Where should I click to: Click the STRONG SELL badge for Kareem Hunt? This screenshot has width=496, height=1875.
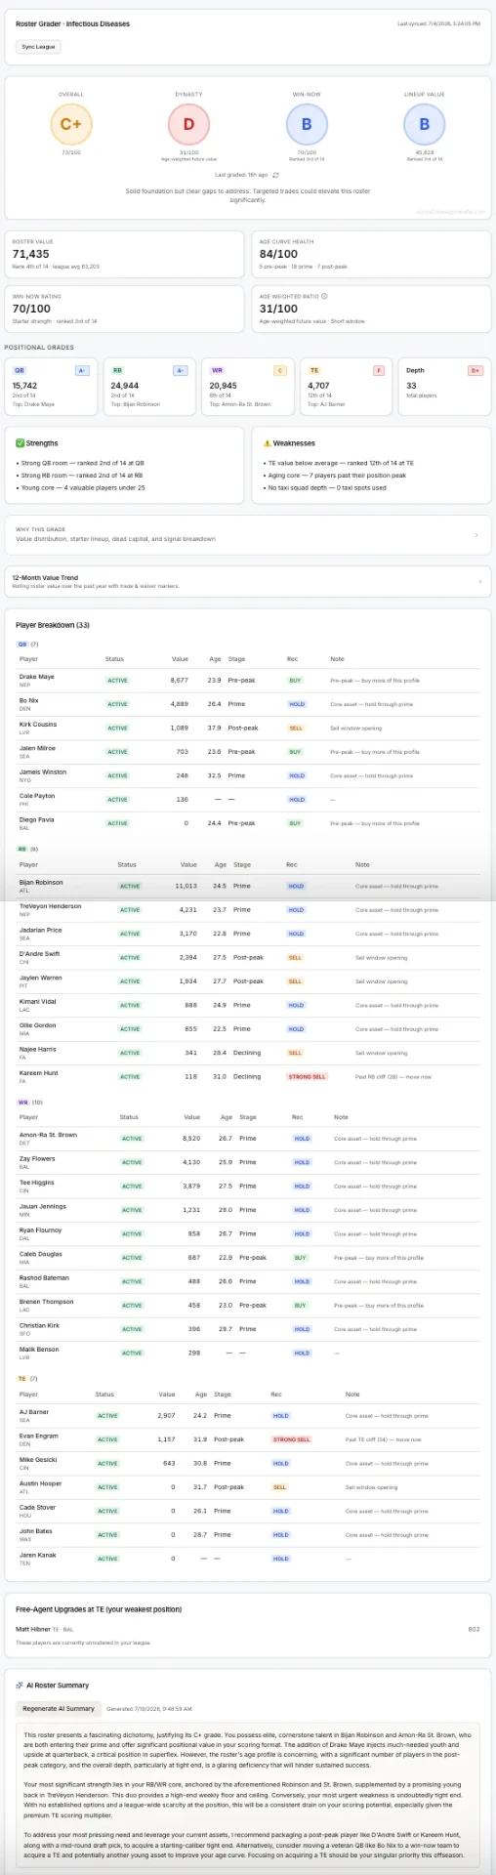click(307, 1077)
